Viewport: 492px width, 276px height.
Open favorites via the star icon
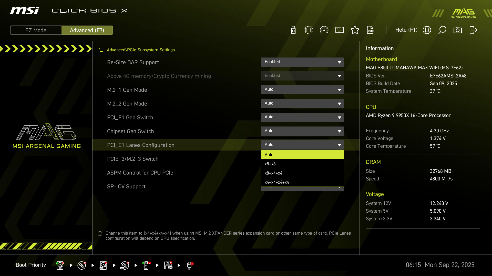point(355,30)
